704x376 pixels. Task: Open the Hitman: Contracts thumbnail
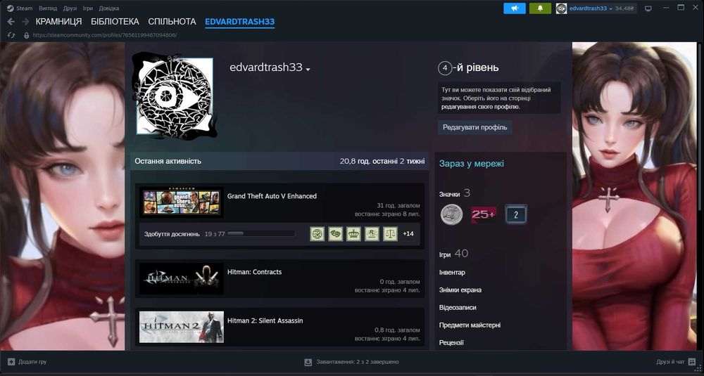[x=182, y=278]
